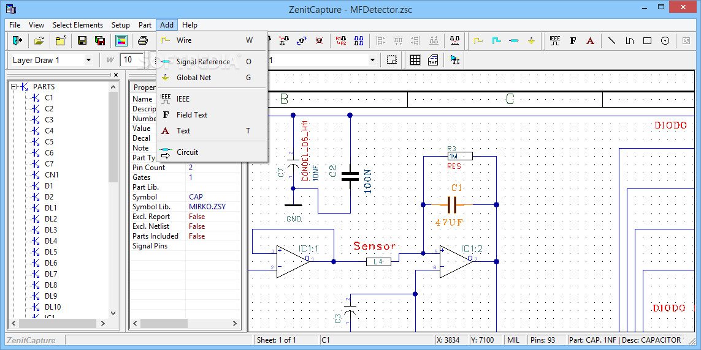
Task: Click the width input field showing 10
Action: pyautogui.click(x=131, y=60)
